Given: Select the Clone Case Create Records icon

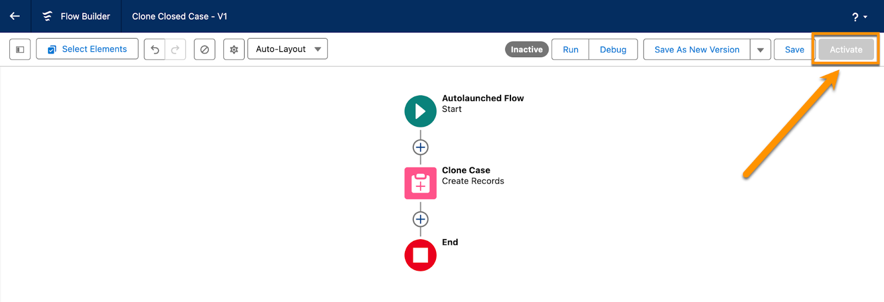Looking at the screenshot, I should tap(420, 184).
